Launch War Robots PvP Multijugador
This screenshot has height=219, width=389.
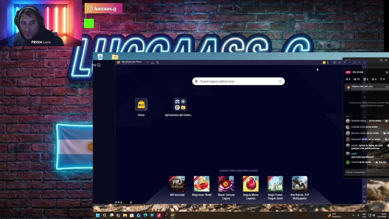point(300,184)
